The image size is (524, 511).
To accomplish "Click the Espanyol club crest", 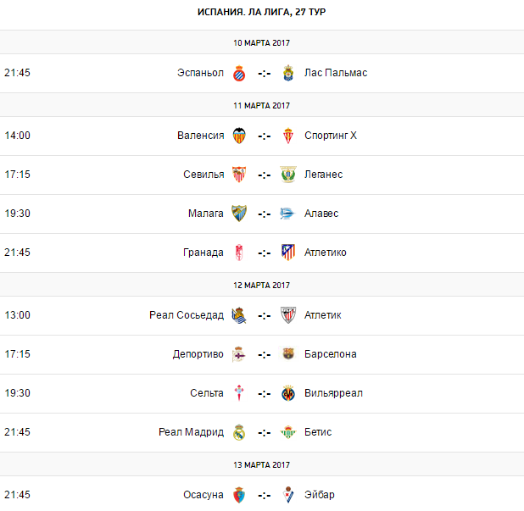I will tap(238, 73).
